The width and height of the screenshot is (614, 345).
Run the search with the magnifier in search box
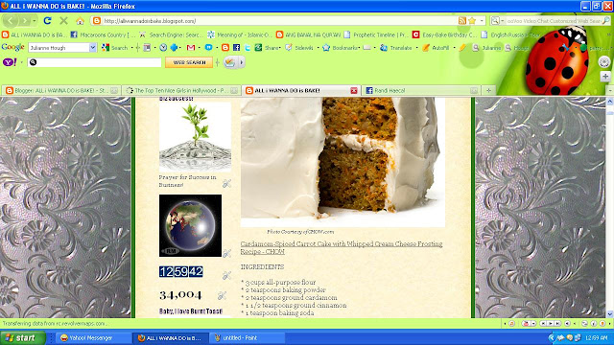[x=606, y=21]
